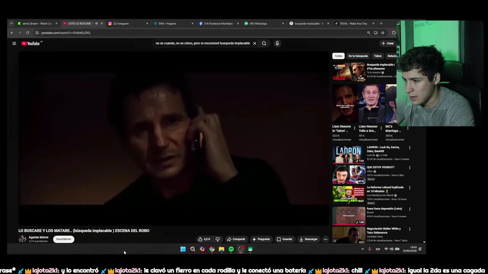Save the video with Guardar
Image resolution: width=488 pixels, height=274 pixels.
[284, 239]
